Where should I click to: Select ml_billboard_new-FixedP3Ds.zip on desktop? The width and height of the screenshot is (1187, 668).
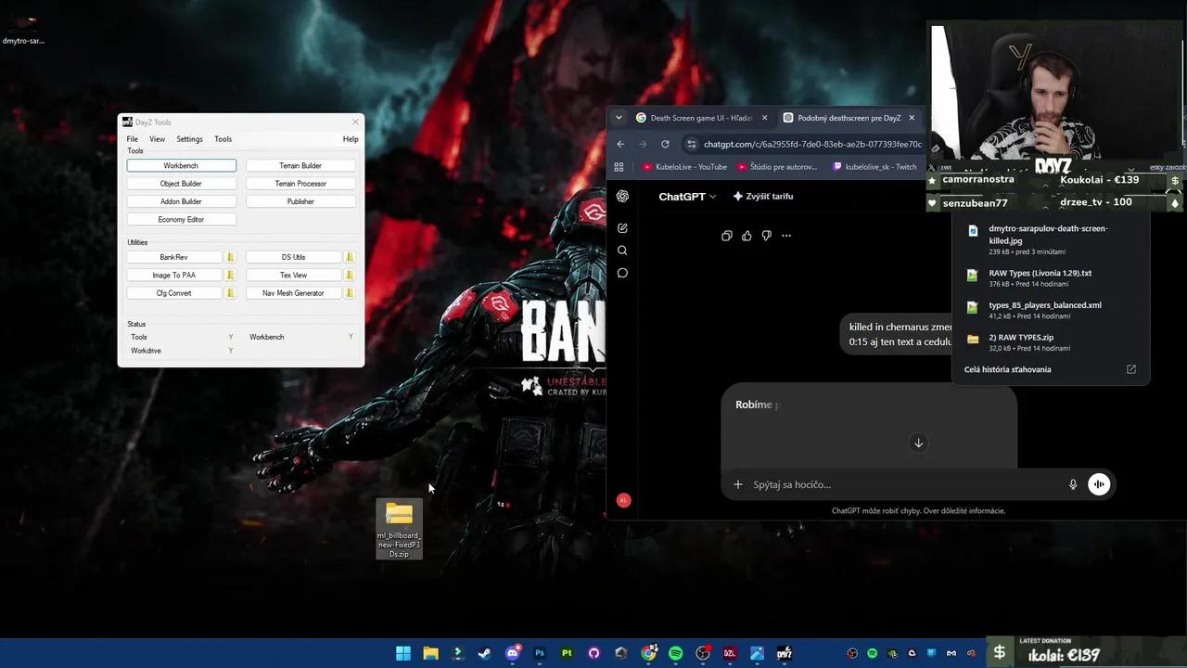pyautogui.click(x=399, y=530)
